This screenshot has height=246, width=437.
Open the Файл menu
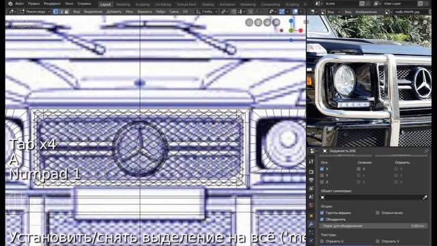(x=20, y=4)
